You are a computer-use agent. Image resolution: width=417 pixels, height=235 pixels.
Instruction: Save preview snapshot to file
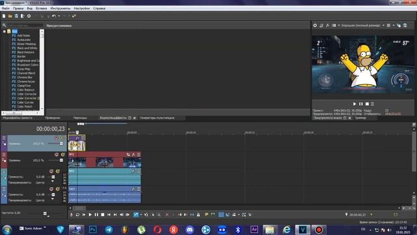click(405, 25)
